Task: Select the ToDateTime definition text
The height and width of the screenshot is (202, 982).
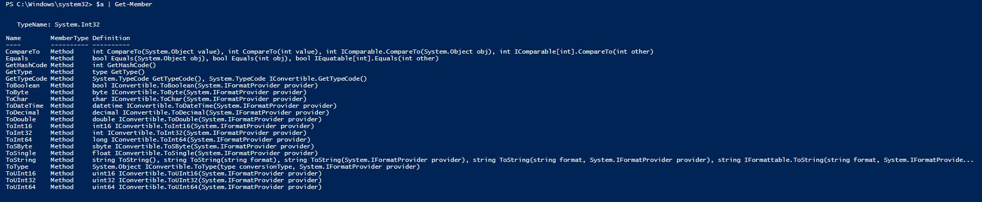Action: [215, 106]
